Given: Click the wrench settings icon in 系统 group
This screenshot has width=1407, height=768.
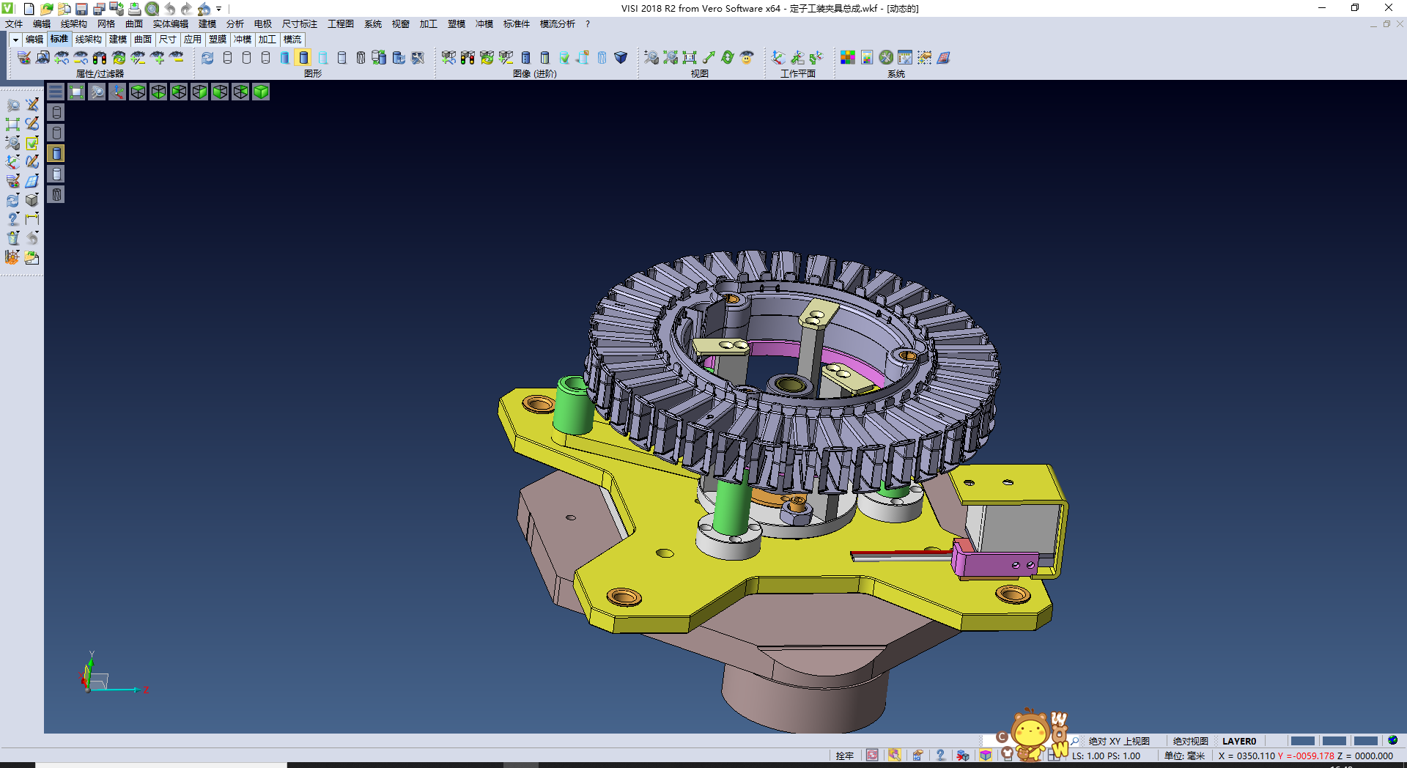Looking at the screenshot, I should (886, 57).
